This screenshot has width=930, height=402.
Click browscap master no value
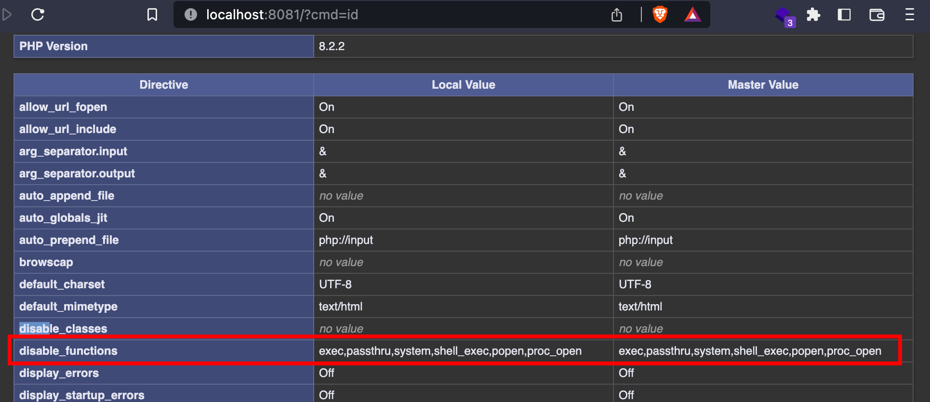[641, 262]
